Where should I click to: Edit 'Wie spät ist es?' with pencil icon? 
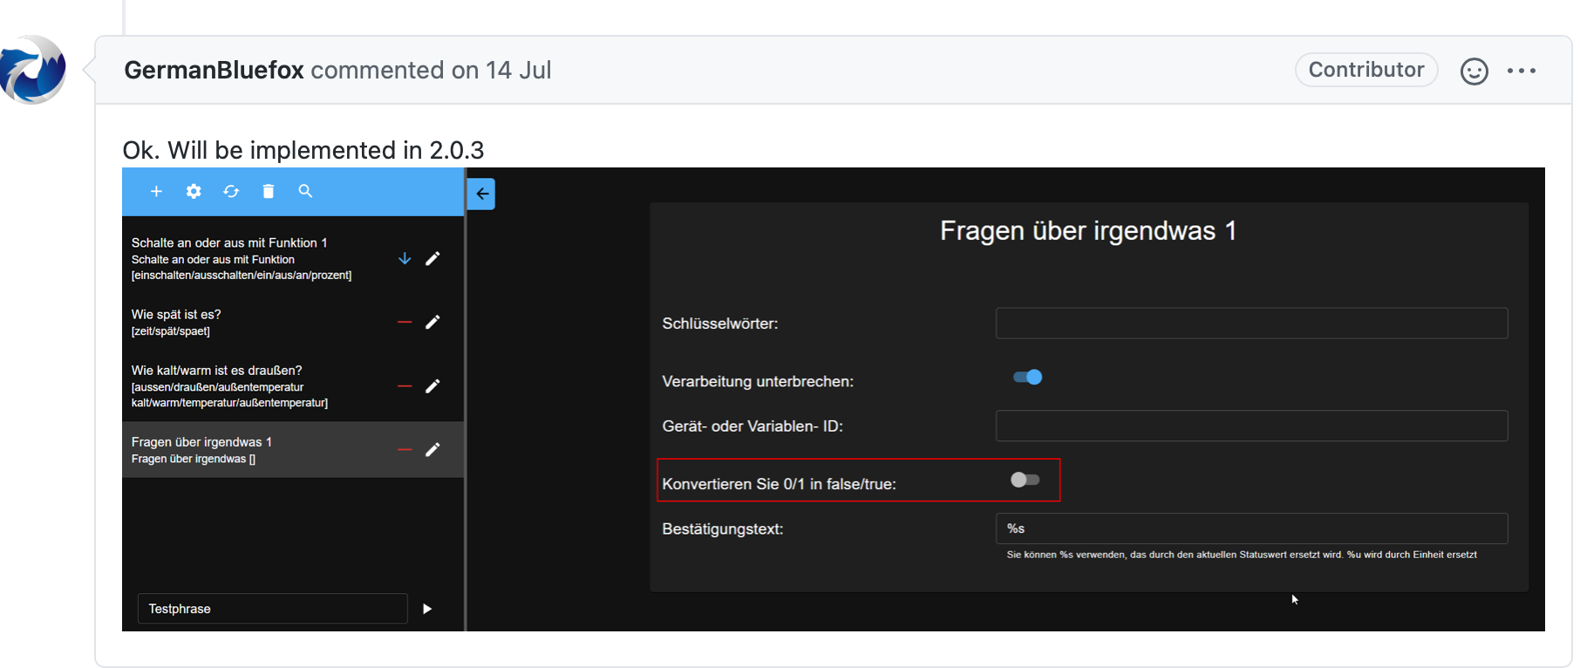[432, 323]
